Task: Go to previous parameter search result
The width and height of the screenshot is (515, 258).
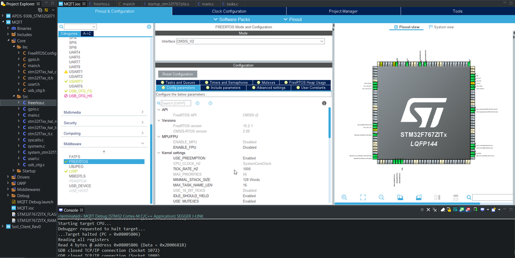Action: click(x=197, y=103)
